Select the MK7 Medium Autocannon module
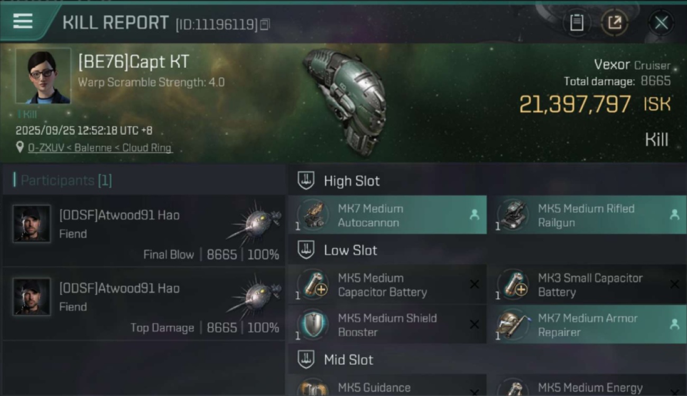Image resolution: width=687 pixels, height=396 pixels. pos(387,215)
